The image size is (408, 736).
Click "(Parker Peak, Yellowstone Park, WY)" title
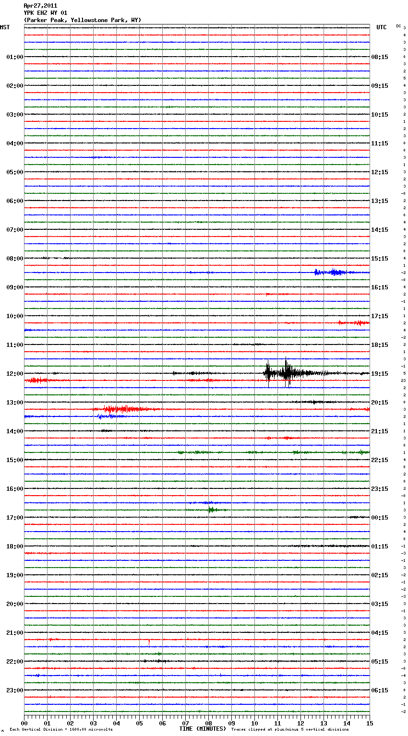tap(83, 20)
